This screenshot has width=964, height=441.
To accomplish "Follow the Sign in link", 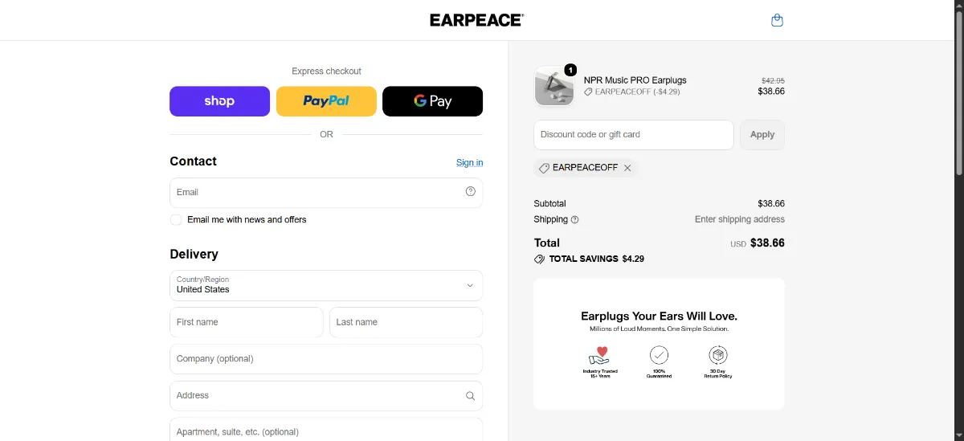I will point(470,162).
